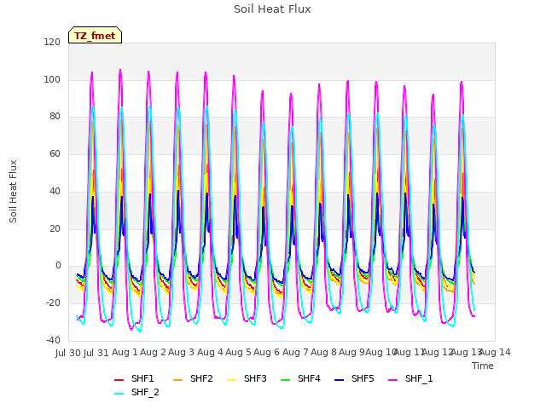Click the SHF2 orange legend swatch
The image size is (546, 409).
177,380
